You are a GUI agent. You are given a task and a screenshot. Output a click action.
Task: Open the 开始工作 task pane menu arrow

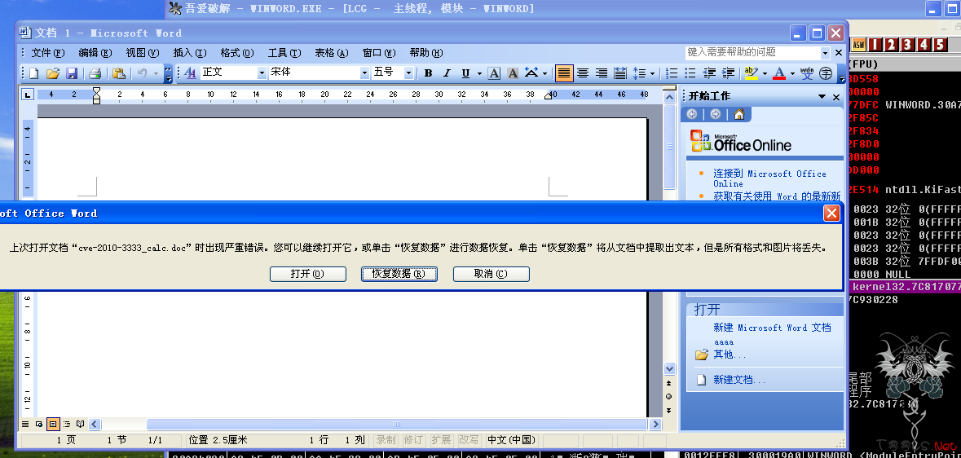coord(822,97)
